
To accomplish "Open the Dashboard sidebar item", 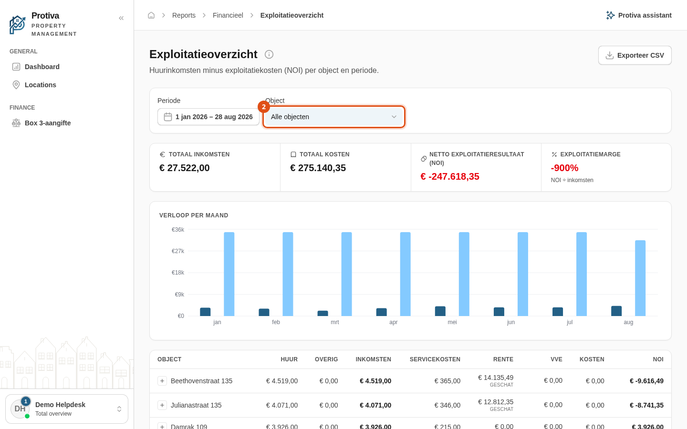I will (67, 67).
